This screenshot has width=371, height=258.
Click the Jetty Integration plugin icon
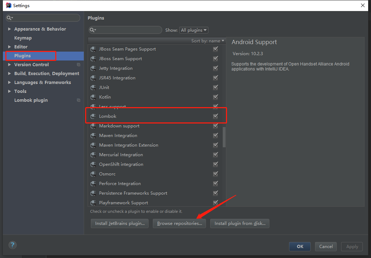93,68
